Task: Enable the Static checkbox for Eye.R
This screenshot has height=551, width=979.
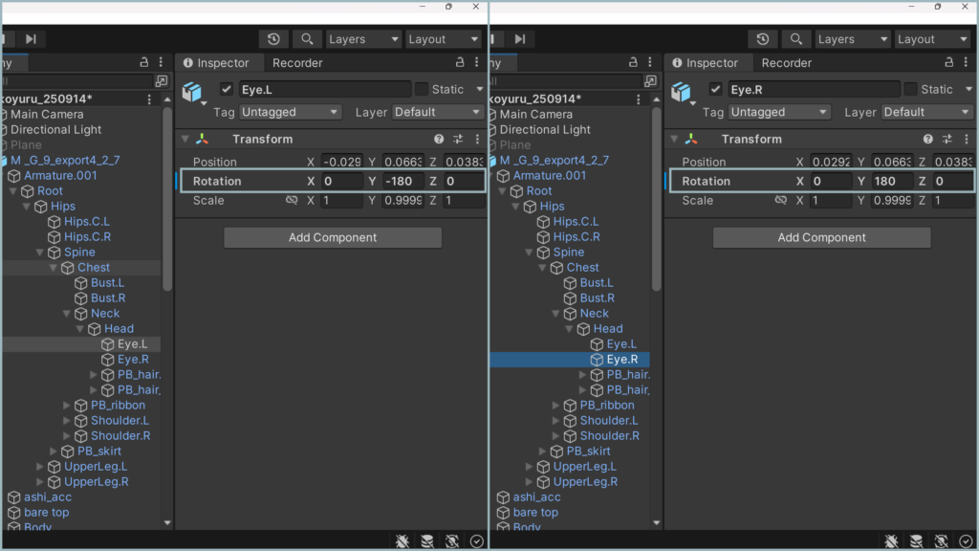Action: 909,89
